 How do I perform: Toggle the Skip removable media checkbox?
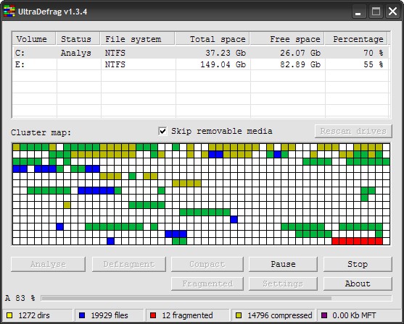tap(162, 131)
